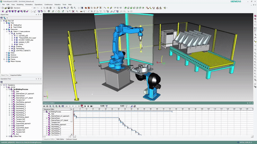Expand the Frames folder in Object Tree
This screenshot has height=144, width=257.
pos(4,59)
